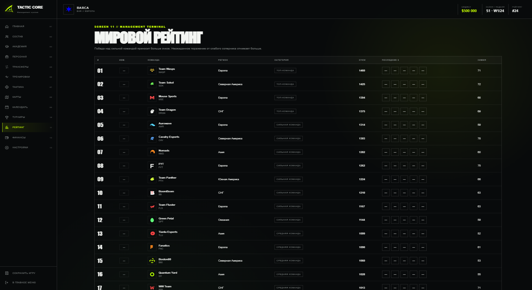532x290 pixels.
Task: Click the Настройки gear icon
Action: click(7, 148)
